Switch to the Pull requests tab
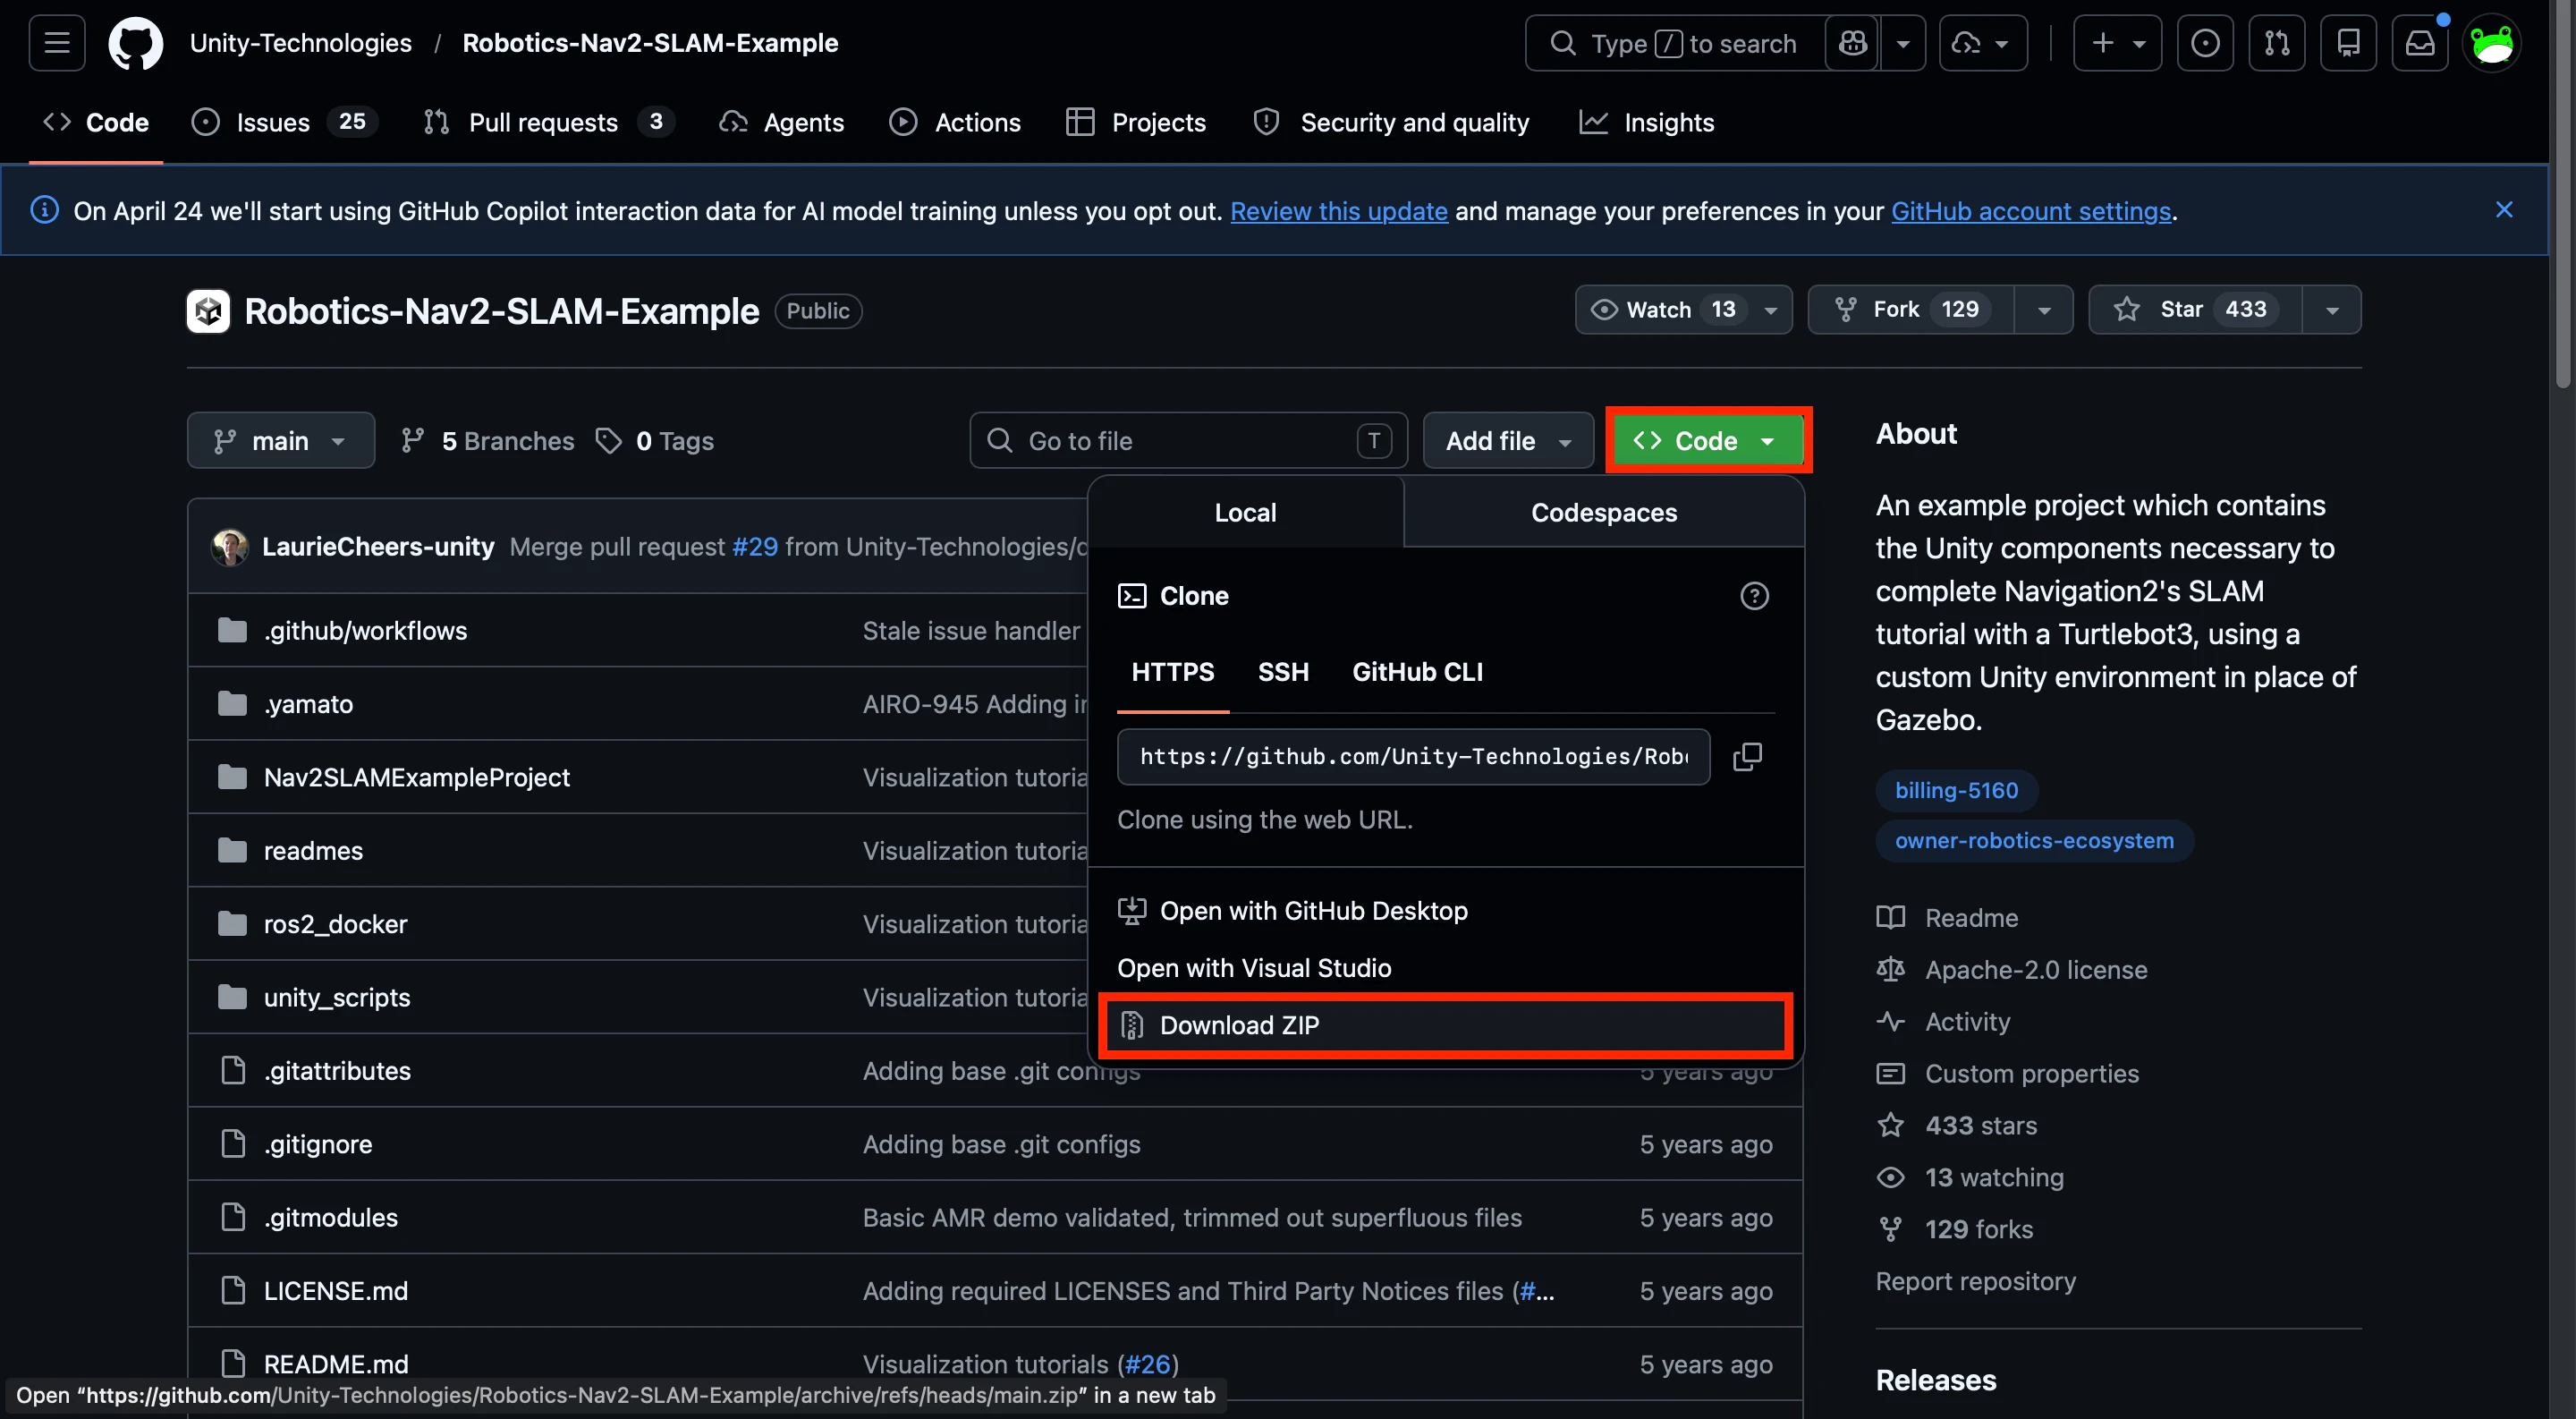Image resolution: width=2576 pixels, height=1419 pixels. 548,122
